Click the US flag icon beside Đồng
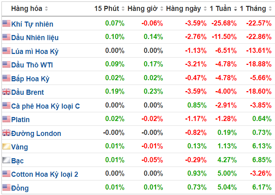This screenshot has height=195, width=275. [x=6, y=187]
